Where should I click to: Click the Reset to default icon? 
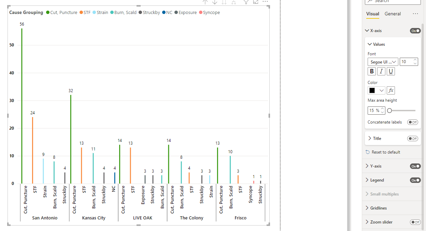tap(367, 152)
